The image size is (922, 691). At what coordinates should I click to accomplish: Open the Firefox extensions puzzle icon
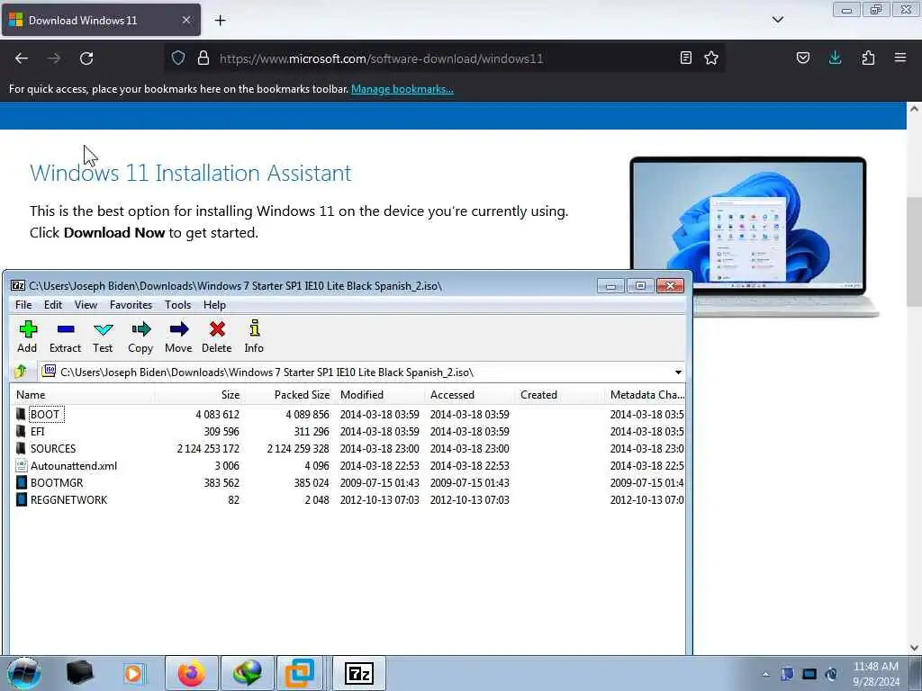point(868,58)
